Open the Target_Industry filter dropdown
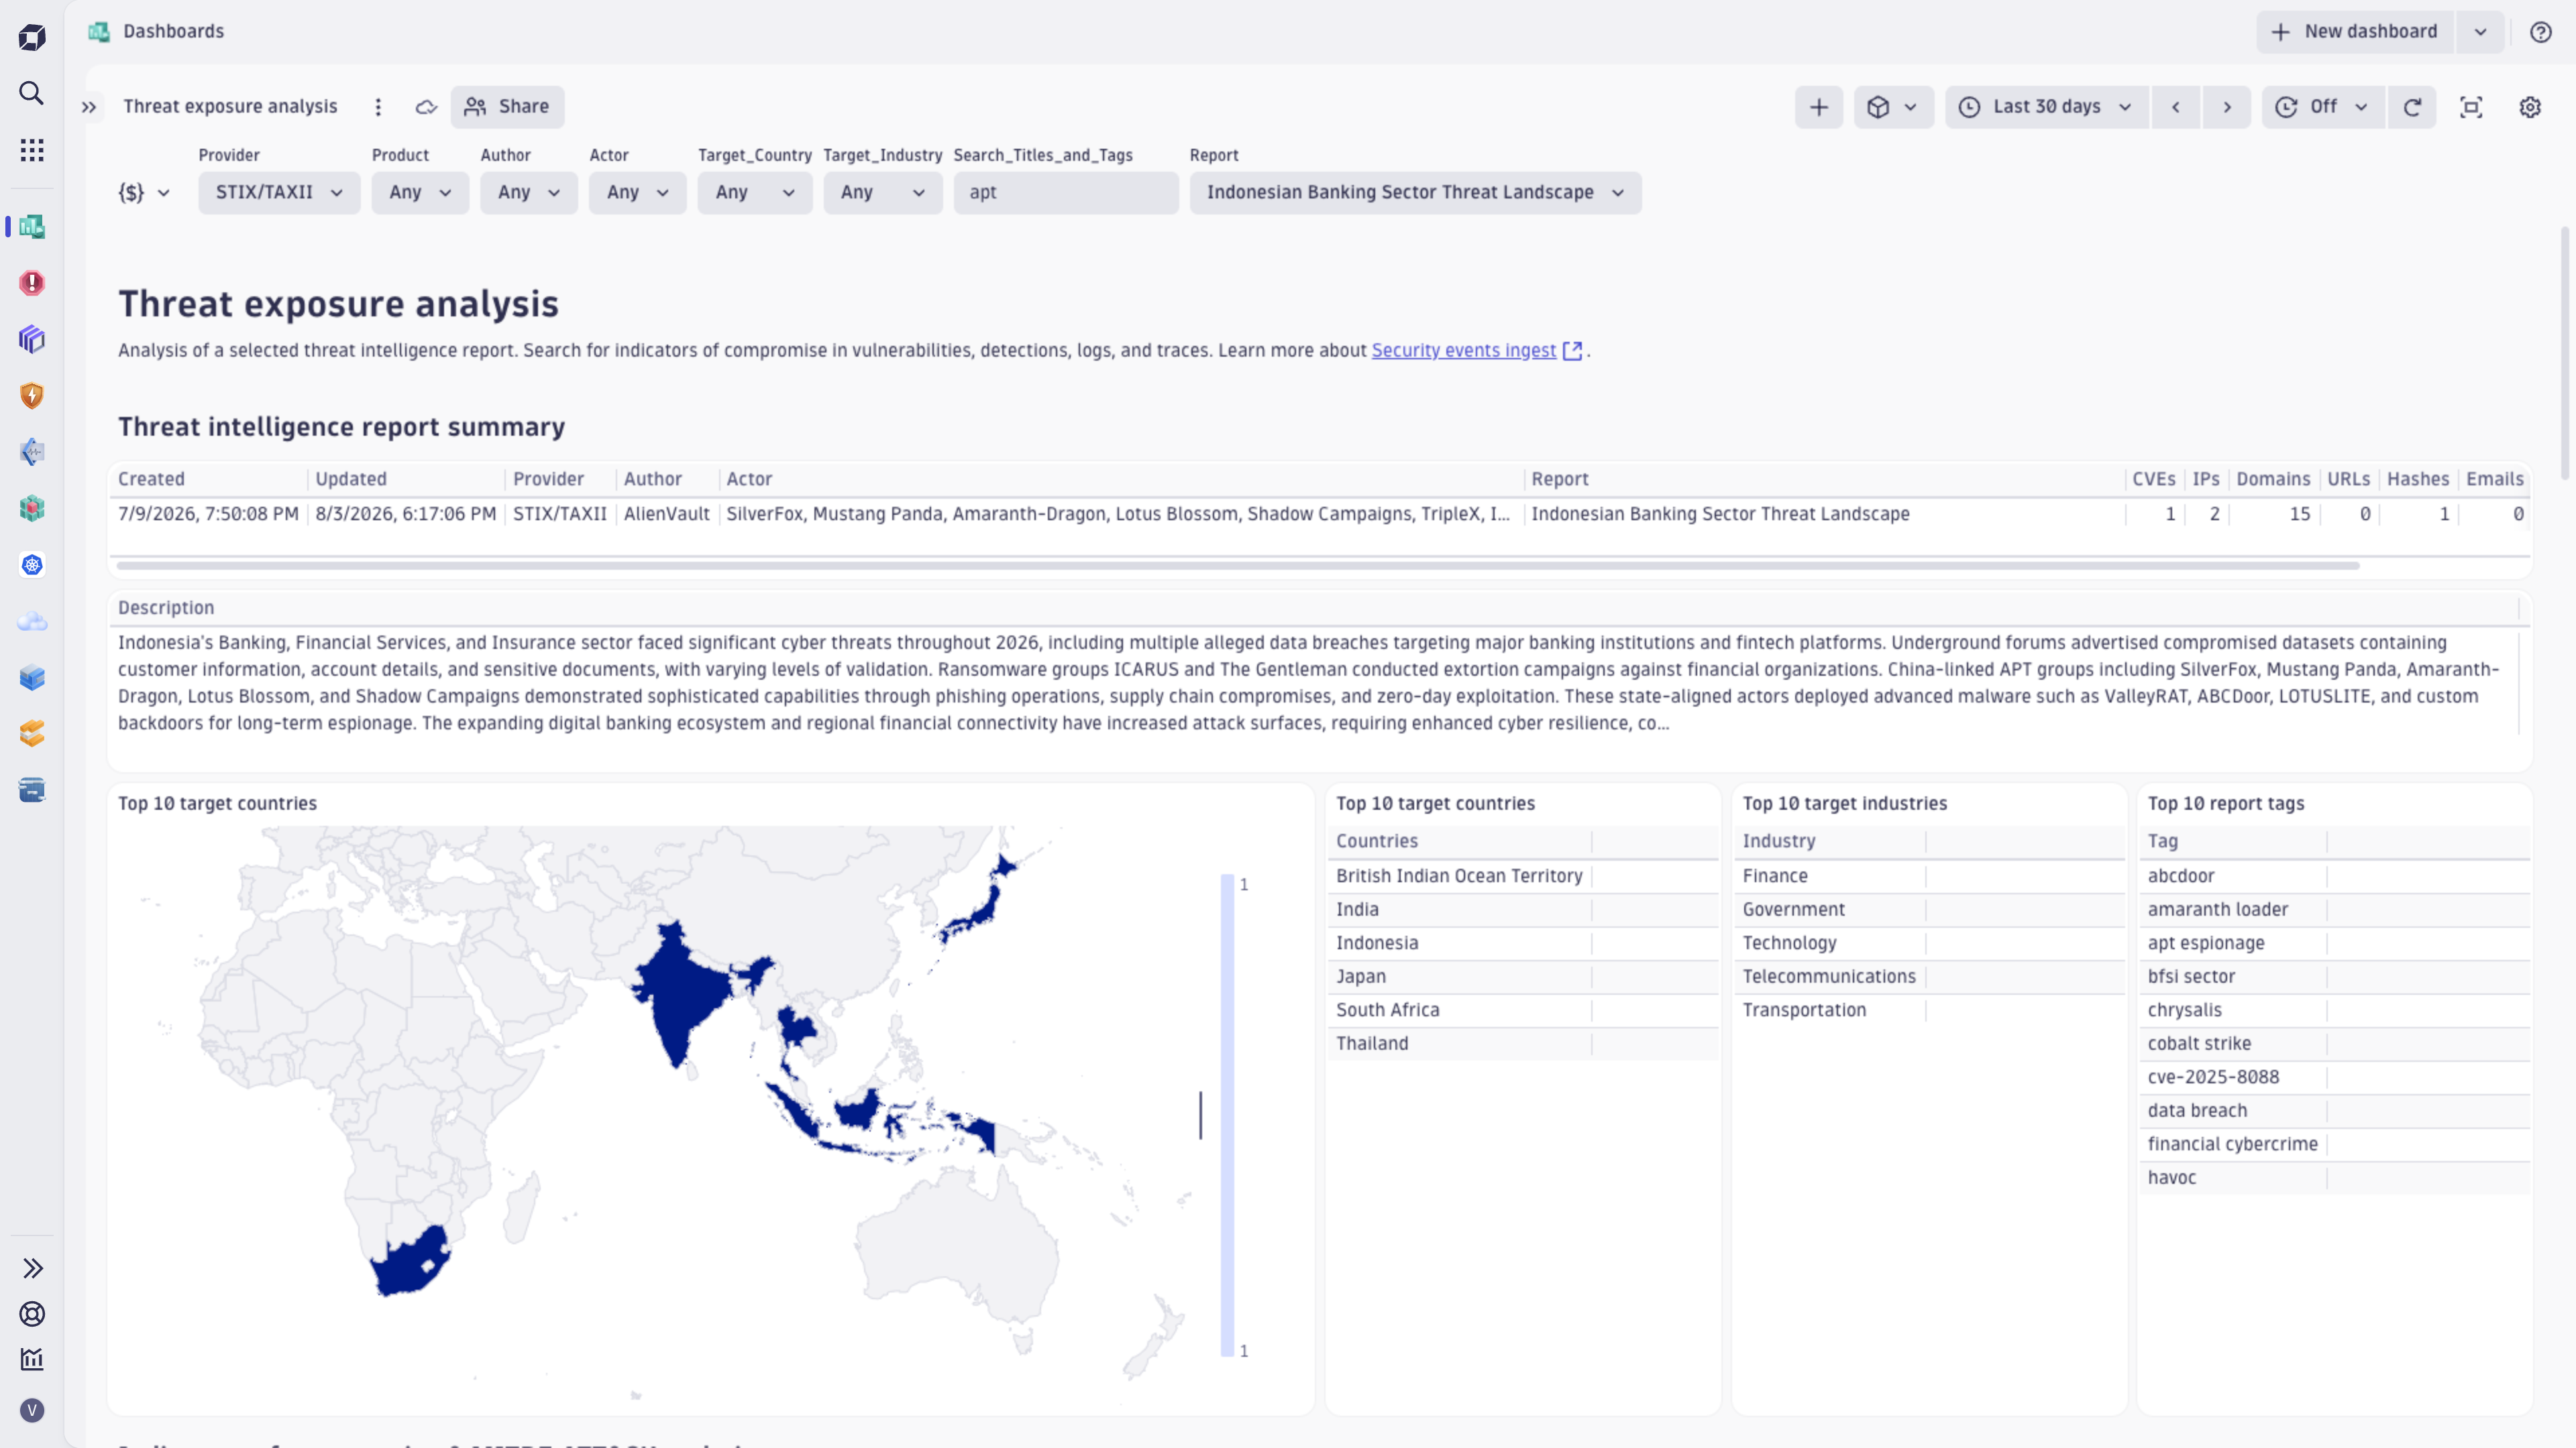Screen dimensions: 2576x1448 (x=883, y=193)
